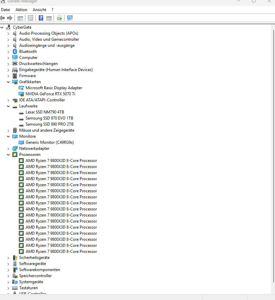This screenshot has width=275, height=300.
Task: Click the Druckwarteschlangen printer icon
Action: coord(15,64)
